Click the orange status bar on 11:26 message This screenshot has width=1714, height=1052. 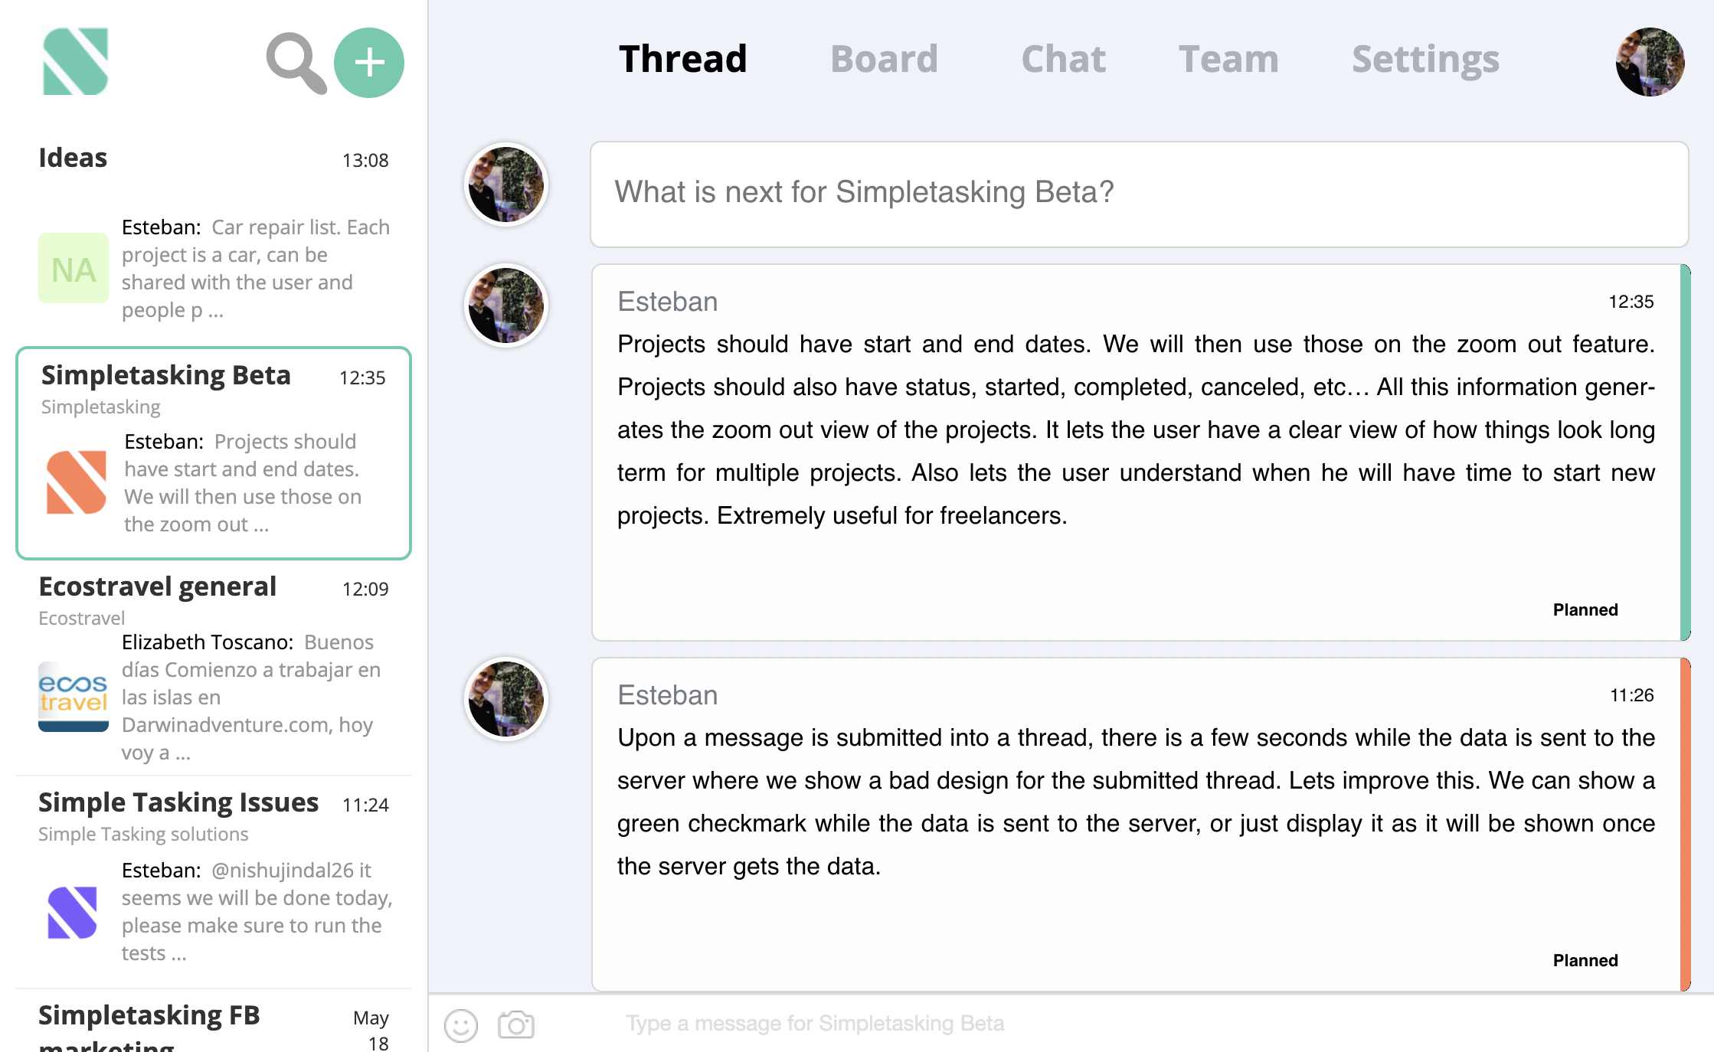coord(1685,825)
